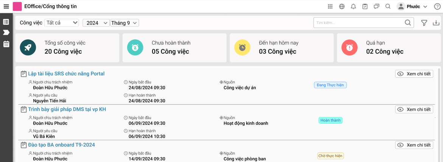Viewport: 443px width, 162px height.
Task: Open the apps grid icon
Action: [x=330, y=6]
